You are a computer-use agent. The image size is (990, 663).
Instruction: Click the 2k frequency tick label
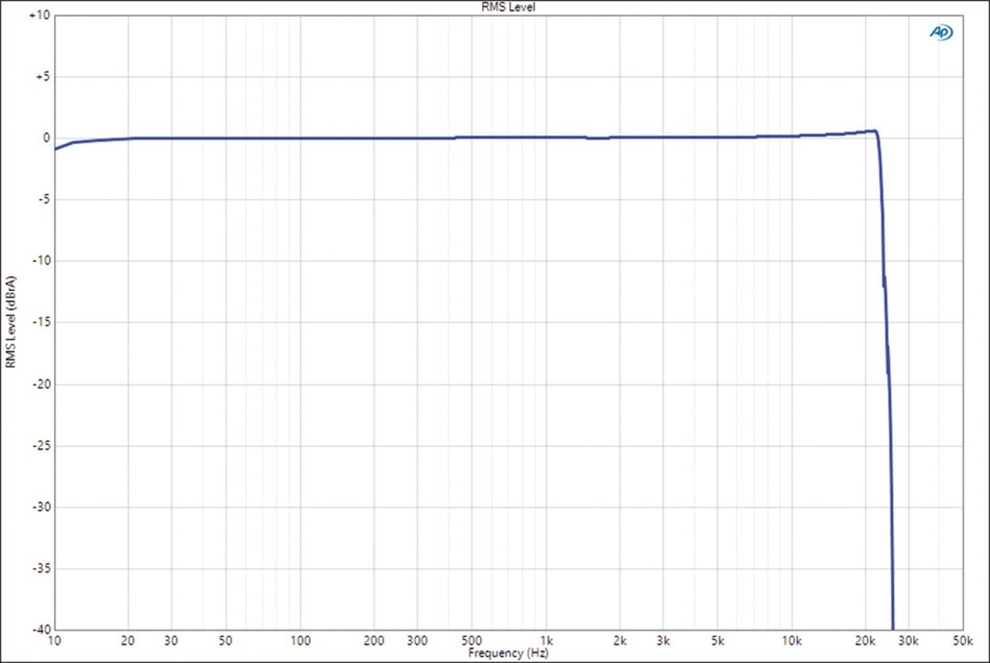(x=620, y=641)
